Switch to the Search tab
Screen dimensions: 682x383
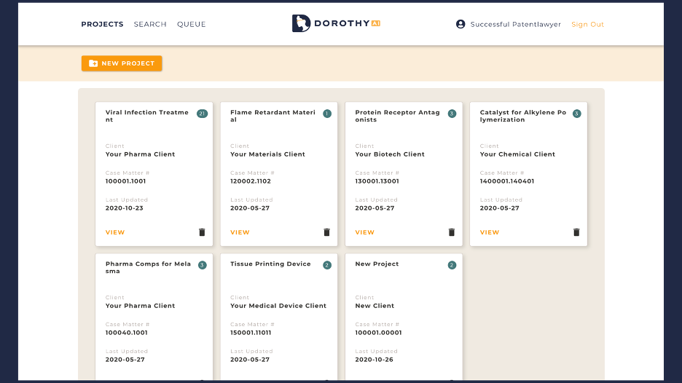point(150,24)
